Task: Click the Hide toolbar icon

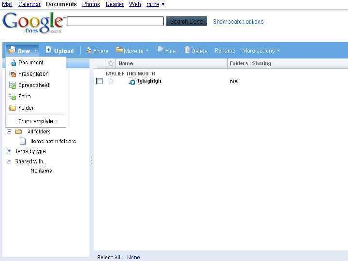Action: click(x=160, y=49)
